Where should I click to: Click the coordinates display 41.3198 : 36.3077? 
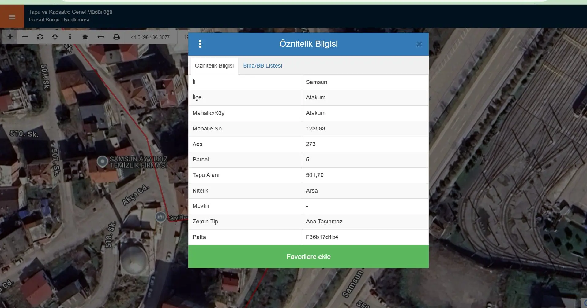click(150, 37)
